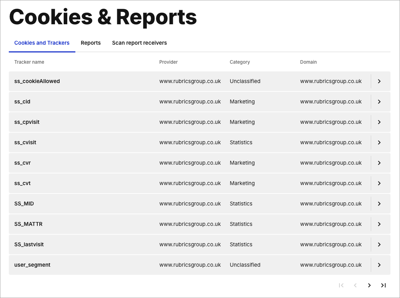Image resolution: width=400 pixels, height=298 pixels.
Task: Expand SS_lastvisit row chevron
Action: pyautogui.click(x=379, y=245)
